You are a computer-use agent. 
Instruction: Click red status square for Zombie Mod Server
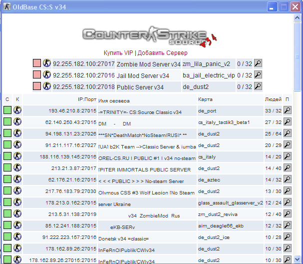(x=37, y=63)
